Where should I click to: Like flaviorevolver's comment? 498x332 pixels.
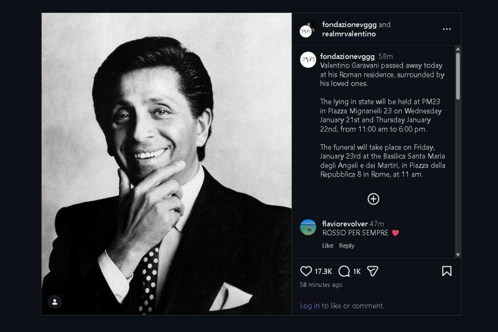(x=327, y=245)
